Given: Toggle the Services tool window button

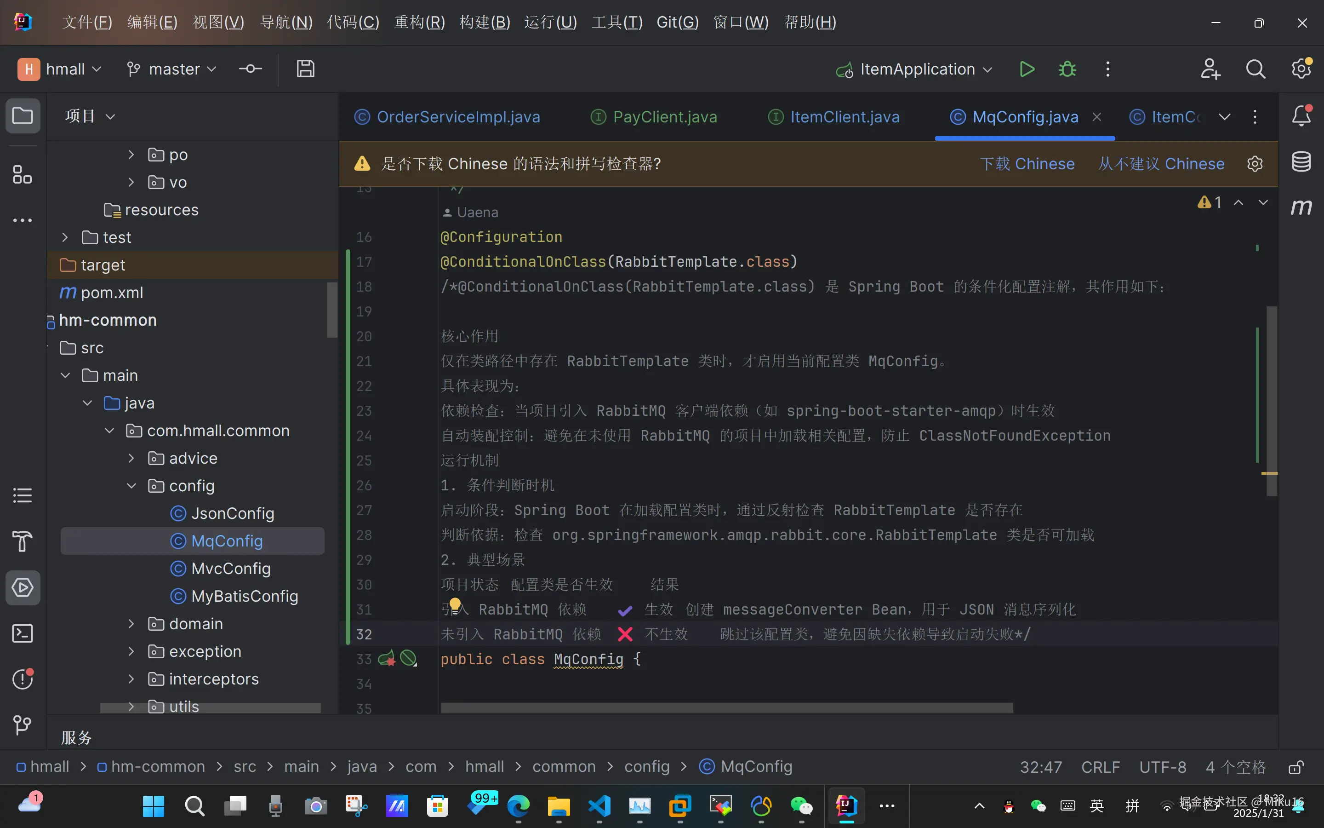Looking at the screenshot, I should click(x=23, y=587).
